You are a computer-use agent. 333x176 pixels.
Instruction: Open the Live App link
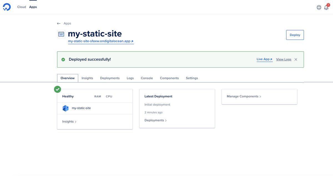(x=263, y=59)
